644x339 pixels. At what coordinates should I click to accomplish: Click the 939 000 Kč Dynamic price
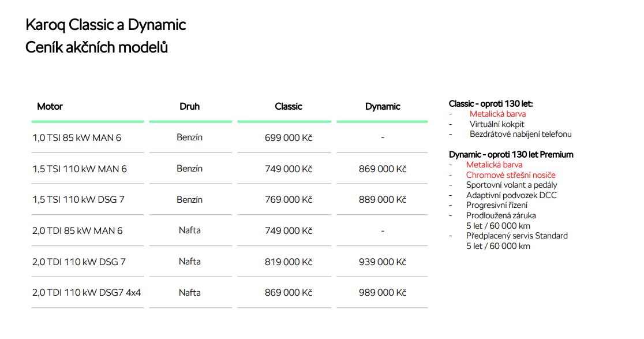click(383, 262)
